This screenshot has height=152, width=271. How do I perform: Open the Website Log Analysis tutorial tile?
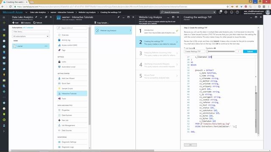(x=113, y=30)
